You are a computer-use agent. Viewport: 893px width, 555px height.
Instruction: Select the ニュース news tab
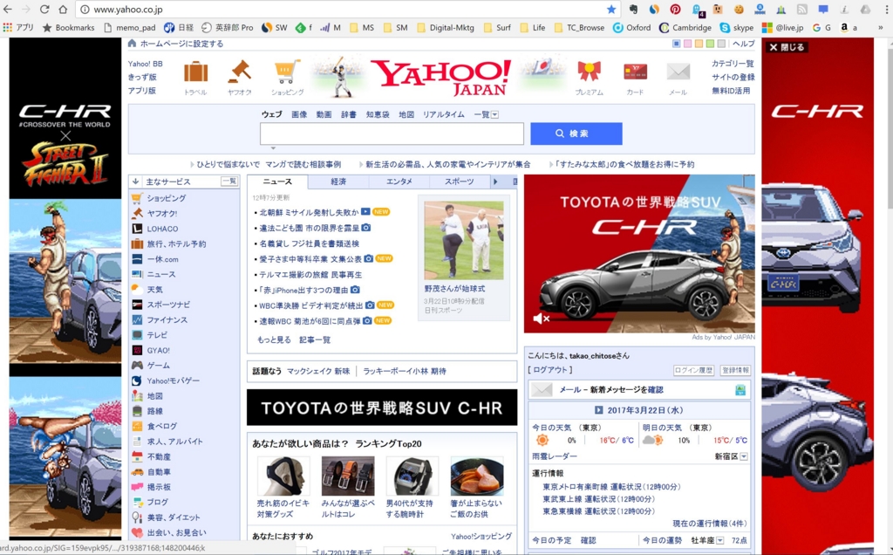(277, 182)
